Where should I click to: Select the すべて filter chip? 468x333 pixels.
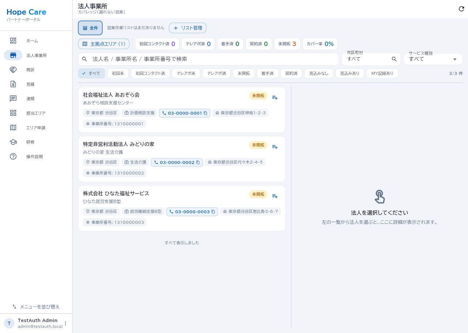(91, 73)
